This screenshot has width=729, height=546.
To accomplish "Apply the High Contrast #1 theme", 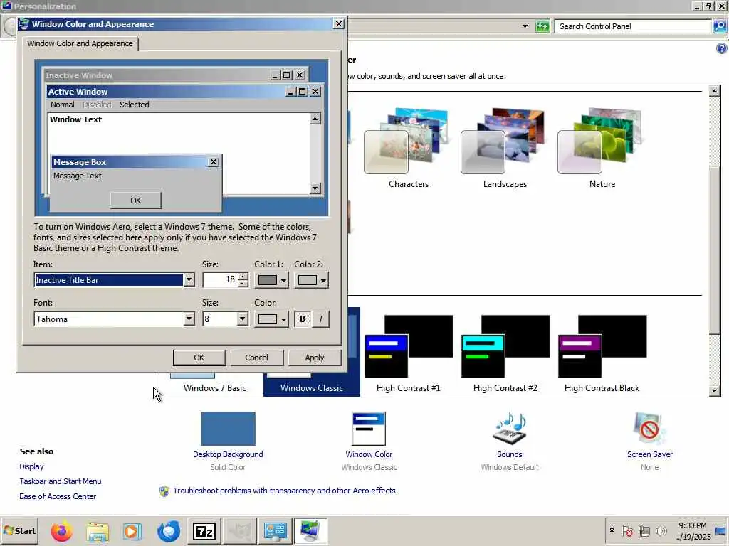I will click(408, 354).
